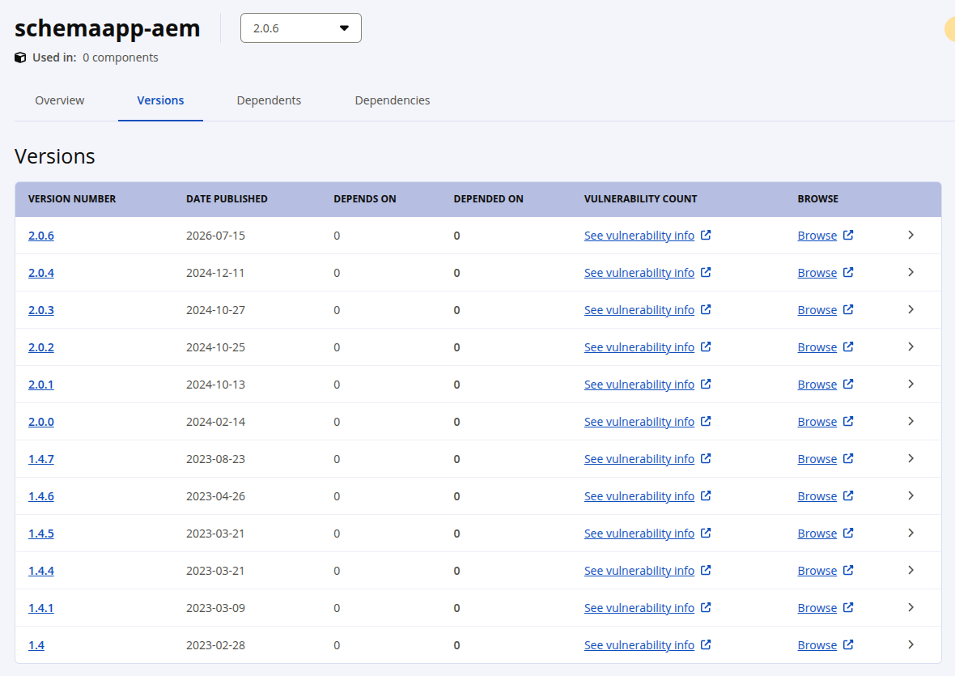The width and height of the screenshot is (955, 676).
Task: Expand the 2.0.1 row chevron
Action: (910, 384)
